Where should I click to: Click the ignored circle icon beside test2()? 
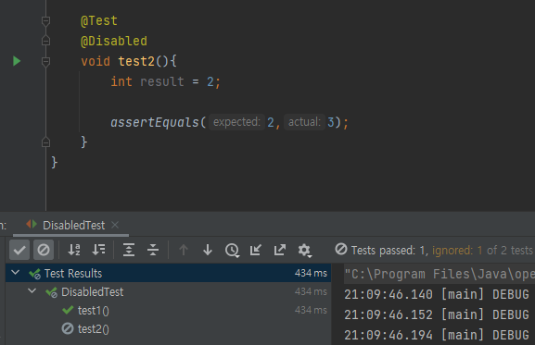point(68,328)
